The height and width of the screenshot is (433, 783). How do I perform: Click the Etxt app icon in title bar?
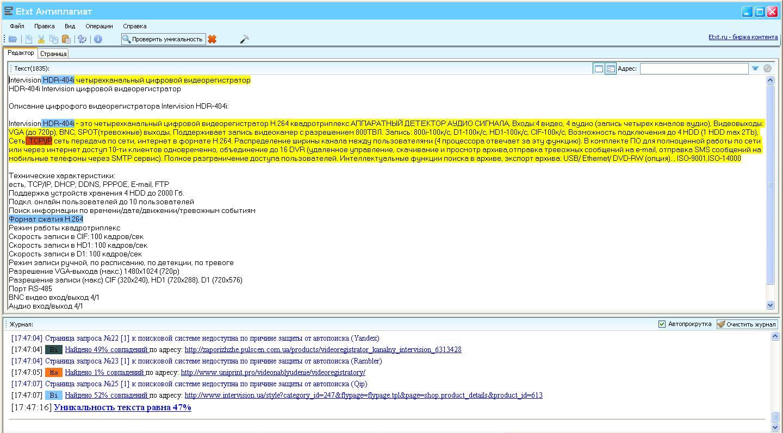pyautogui.click(x=8, y=11)
